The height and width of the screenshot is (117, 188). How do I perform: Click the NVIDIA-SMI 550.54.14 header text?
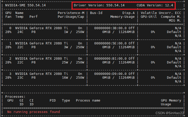pyautogui.click(x=22, y=5)
